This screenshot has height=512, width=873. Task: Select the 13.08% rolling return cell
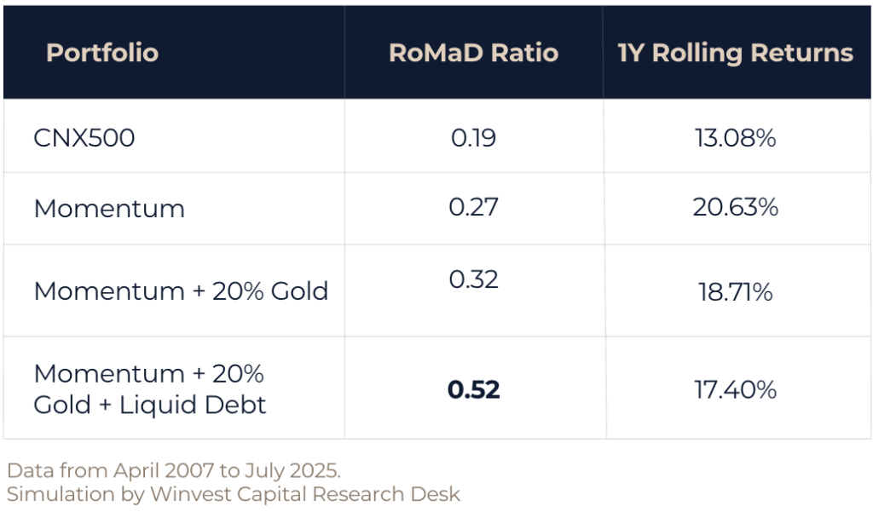(x=735, y=137)
